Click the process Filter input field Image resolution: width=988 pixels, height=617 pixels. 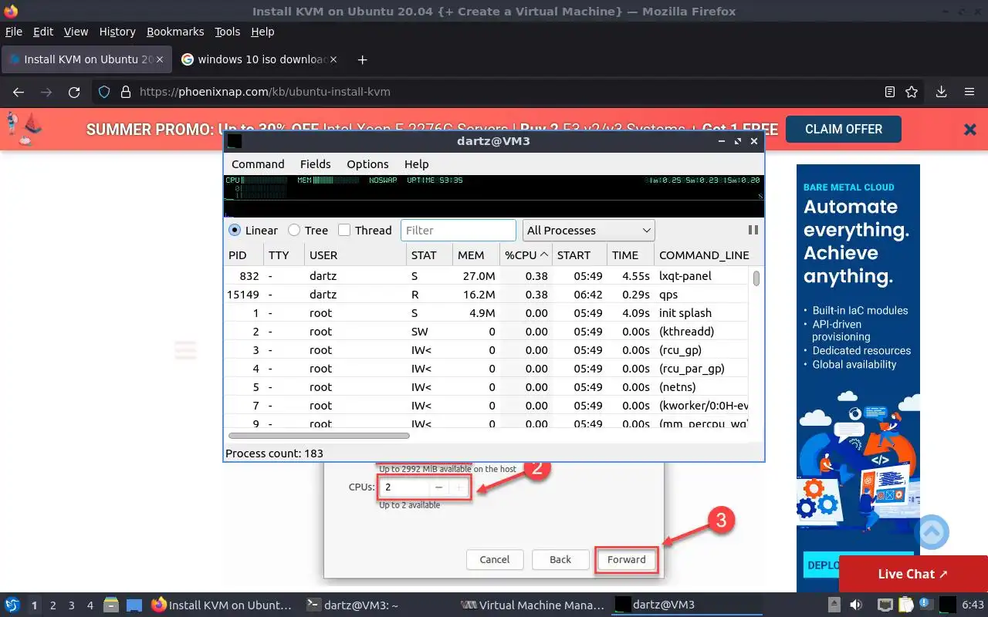[458, 230]
